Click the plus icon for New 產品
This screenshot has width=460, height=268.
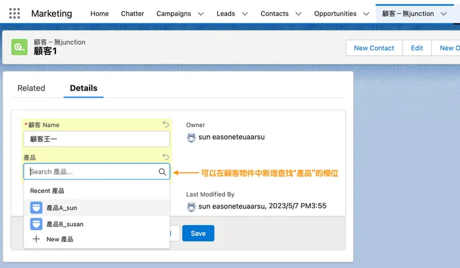[x=36, y=239]
